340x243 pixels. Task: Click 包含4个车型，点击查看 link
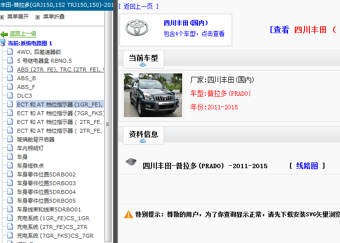click(x=194, y=34)
